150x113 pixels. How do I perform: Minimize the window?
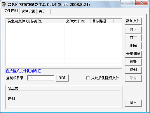point(124,3)
